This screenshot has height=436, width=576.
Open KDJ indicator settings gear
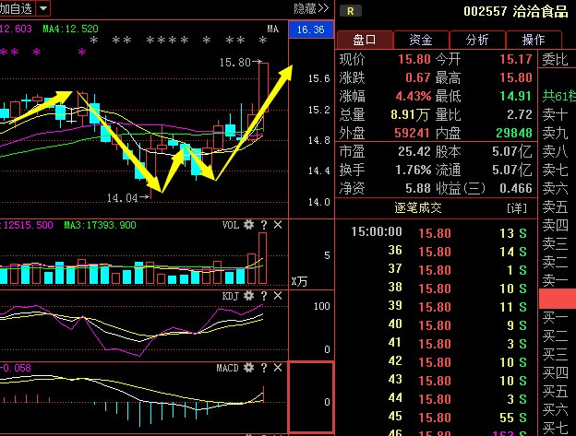(x=248, y=296)
